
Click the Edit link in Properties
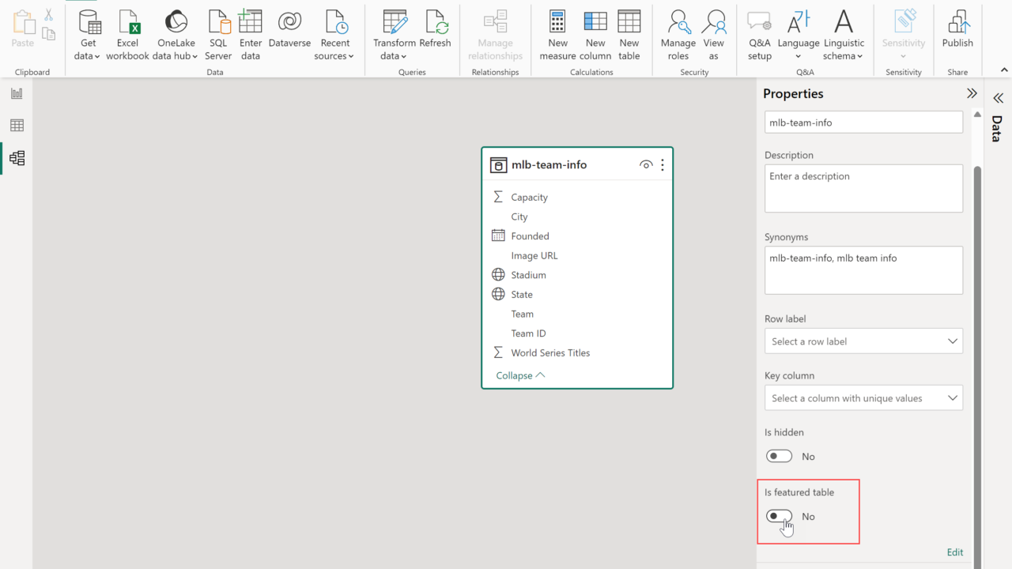point(954,552)
